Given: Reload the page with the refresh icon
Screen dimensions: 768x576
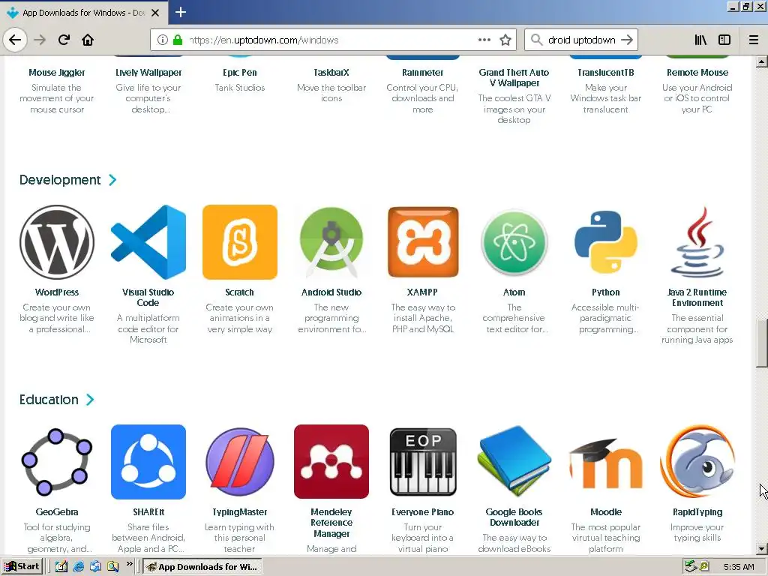Looking at the screenshot, I should coord(64,40).
